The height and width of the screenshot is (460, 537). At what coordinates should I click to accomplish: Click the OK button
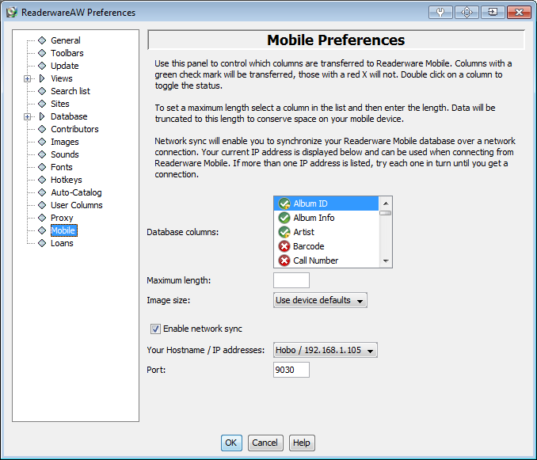pos(231,443)
